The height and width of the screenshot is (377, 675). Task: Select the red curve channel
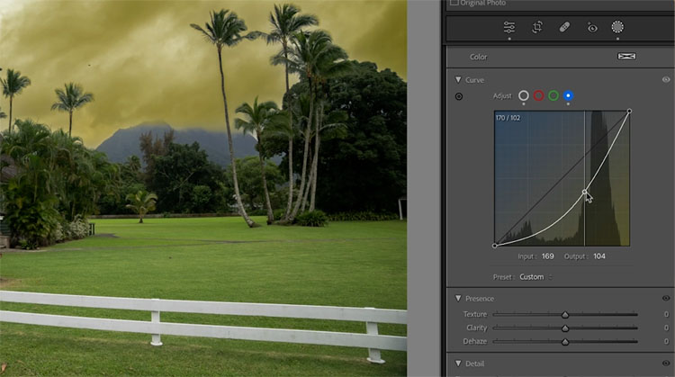coord(538,95)
